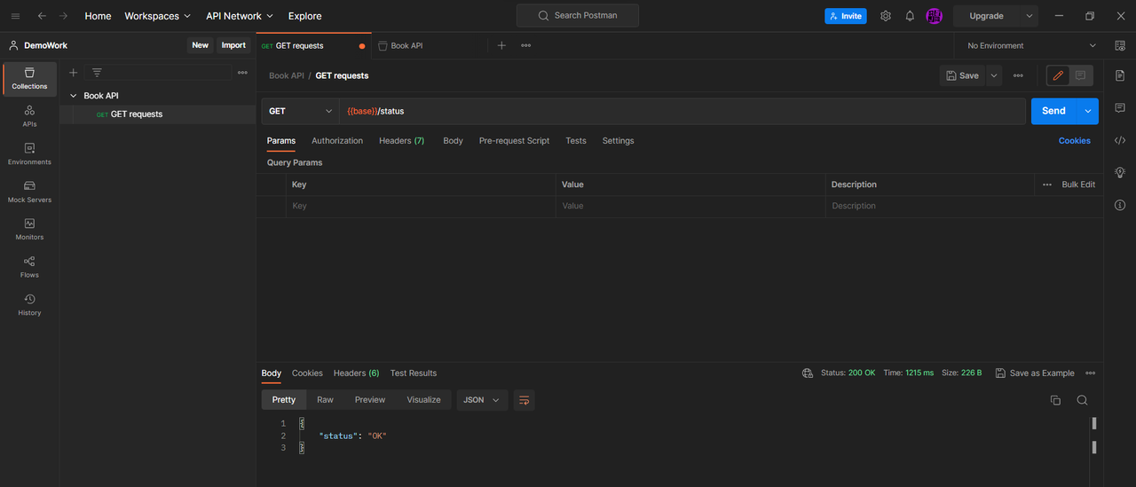This screenshot has width=1136, height=487.
Task: Open tab options ellipsis next to plus
Action: [526, 45]
